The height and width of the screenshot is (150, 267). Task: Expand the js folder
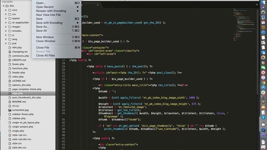pyautogui.click(x=6, y=35)
